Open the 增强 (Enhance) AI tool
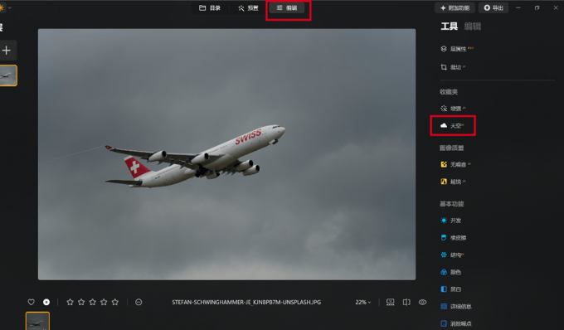564x330 pixels. (x=453, y=108)
